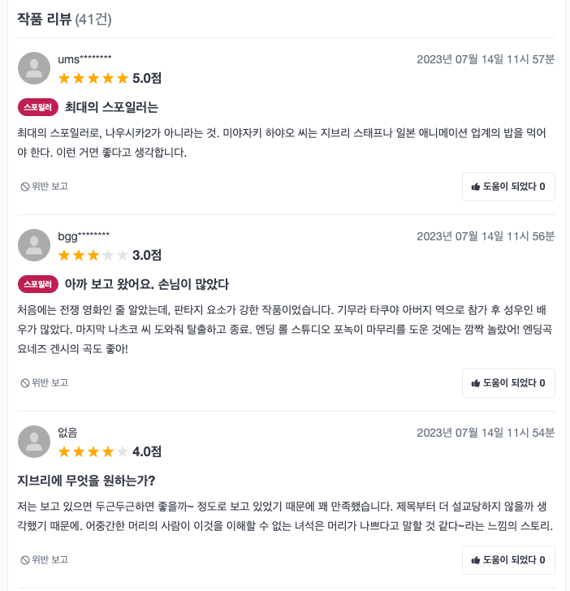Click 도움이 되었다 on the 4.0점 review
The image size is (570, 591).
tap(508, 560)
